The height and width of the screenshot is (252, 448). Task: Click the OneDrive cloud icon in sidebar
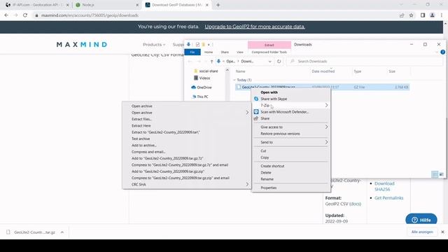pos(193,87)
